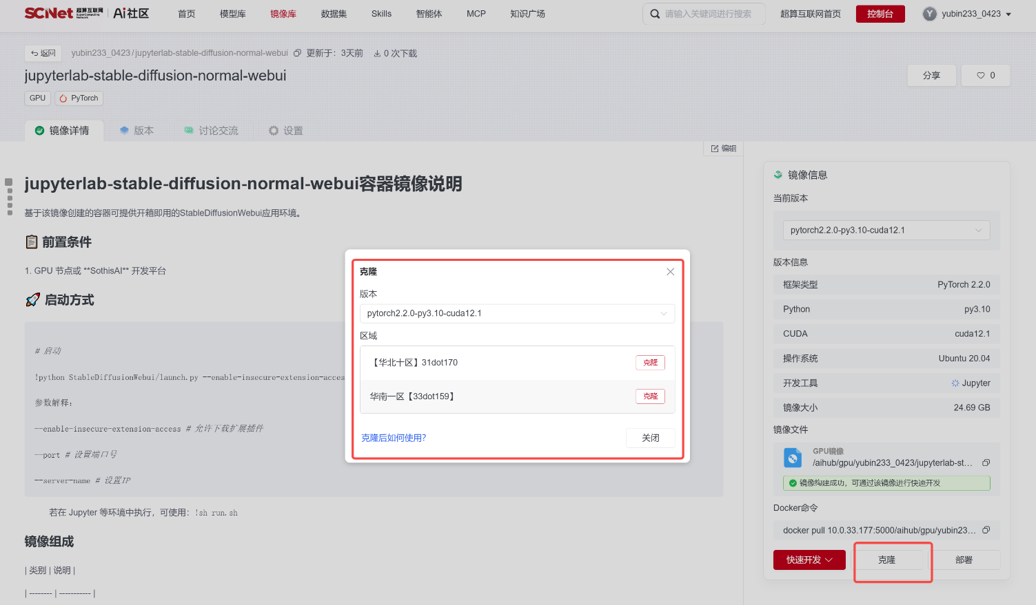Switch to the 版本 tab
The width and height of the screenshot is (1036, 605).
click(x=136, y=131)
